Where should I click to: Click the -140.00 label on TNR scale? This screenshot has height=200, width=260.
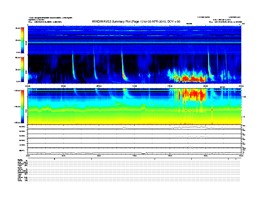point(17,107)
